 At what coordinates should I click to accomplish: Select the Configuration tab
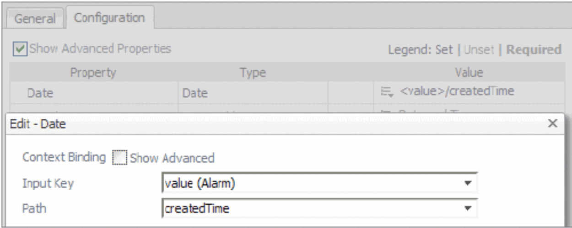pyautogui.click(x=110, y=18)
